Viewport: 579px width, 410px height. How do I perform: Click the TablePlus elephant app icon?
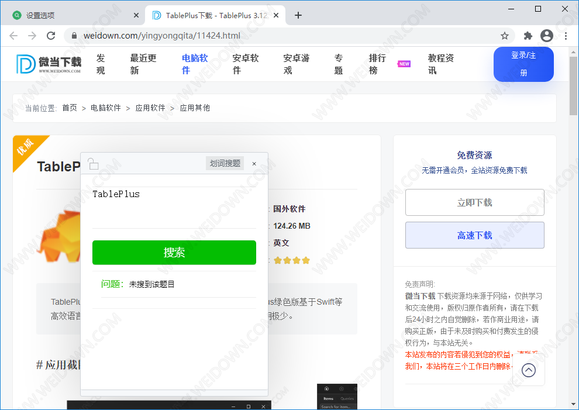(59, 236)
